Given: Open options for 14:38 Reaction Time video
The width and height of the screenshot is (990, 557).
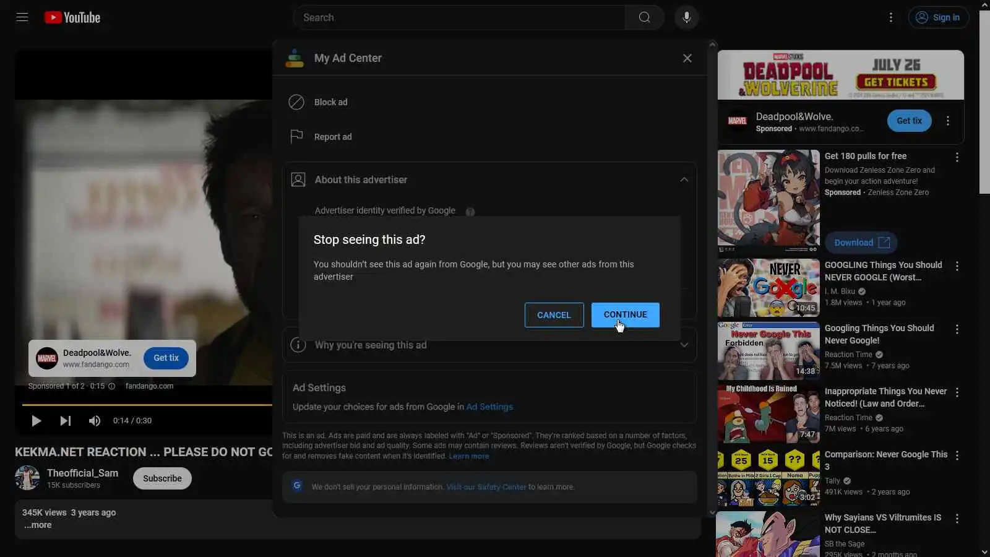Looking at the screenshot, I should coord(957,329).
